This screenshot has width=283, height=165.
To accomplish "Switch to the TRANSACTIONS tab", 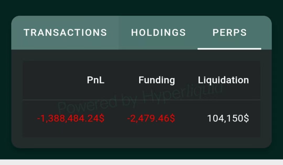I will 65,33.
